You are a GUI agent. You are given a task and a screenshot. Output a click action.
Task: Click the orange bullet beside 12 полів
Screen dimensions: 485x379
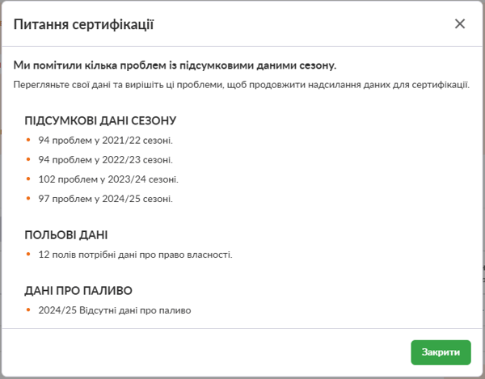(28, 255)
